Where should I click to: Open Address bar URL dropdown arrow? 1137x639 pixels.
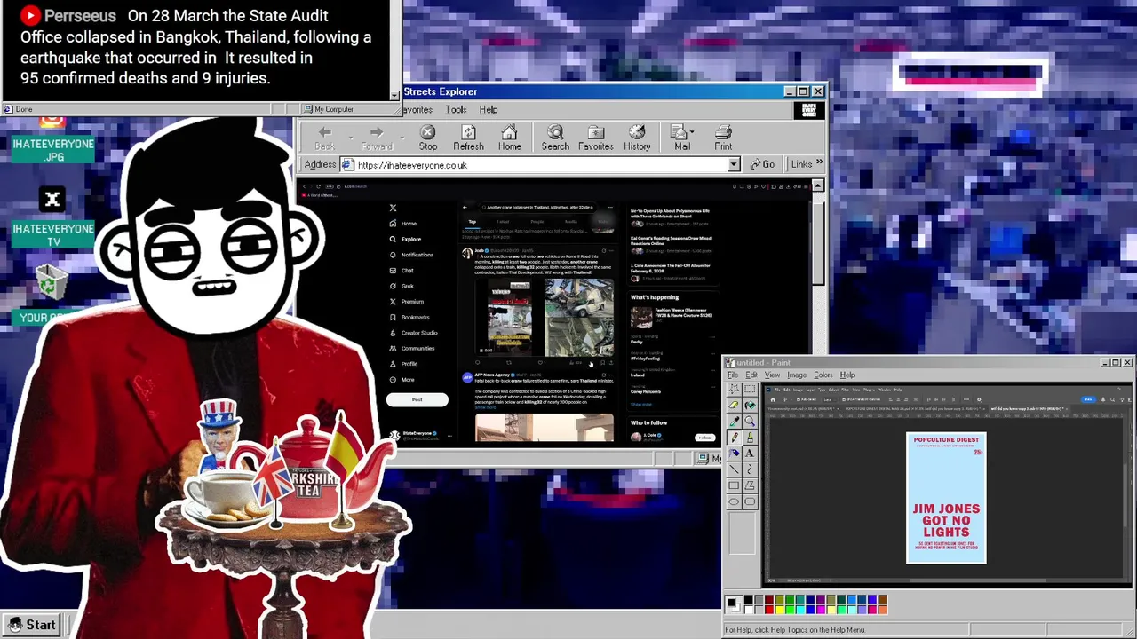(x=734, y=165)
